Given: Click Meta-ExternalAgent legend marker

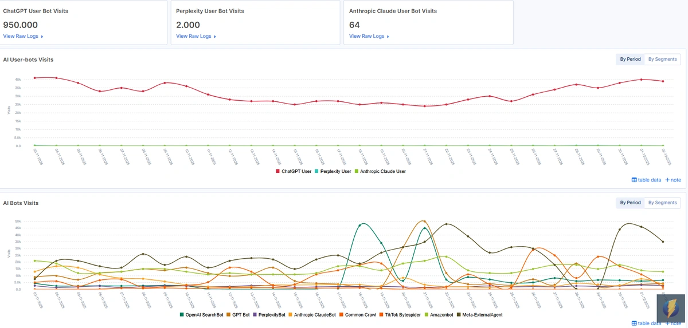Looking at the screenshot, I should tap(458, 315).
